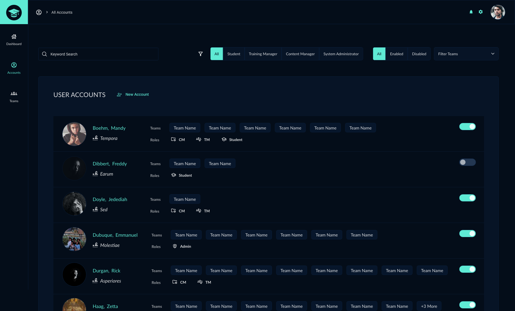Click CM role icon for Doyle, Jedediah
Viewport: 515px width, 311px height.
[x=174, y=211]
